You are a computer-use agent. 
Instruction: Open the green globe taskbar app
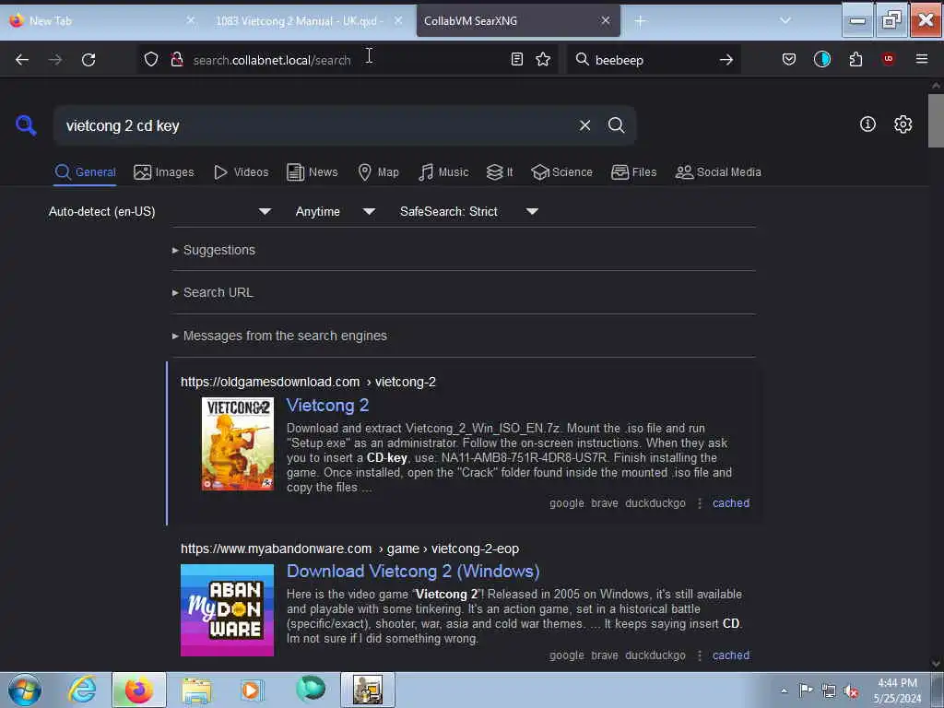[311, 690]
